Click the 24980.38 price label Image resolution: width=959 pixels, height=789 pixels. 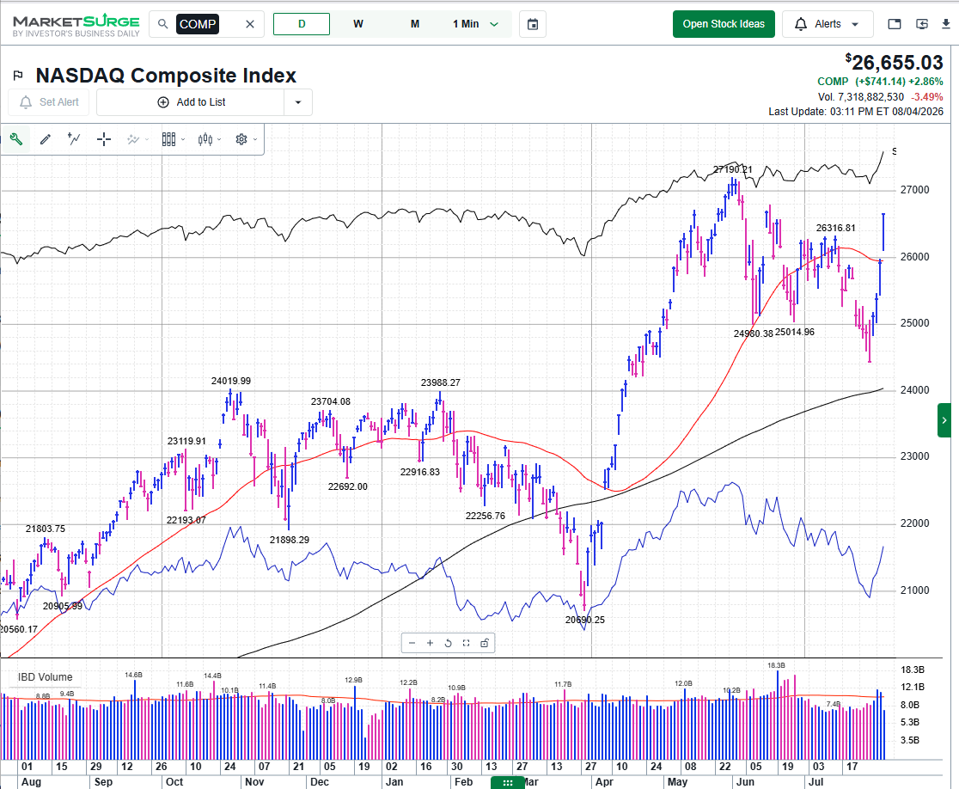tap(754, 333)
